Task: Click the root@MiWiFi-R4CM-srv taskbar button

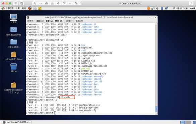Action: pos(17,122)
